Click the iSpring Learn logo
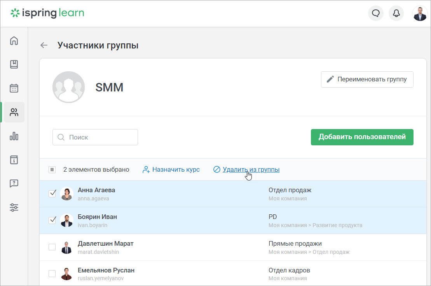 (x=47, y=13)
